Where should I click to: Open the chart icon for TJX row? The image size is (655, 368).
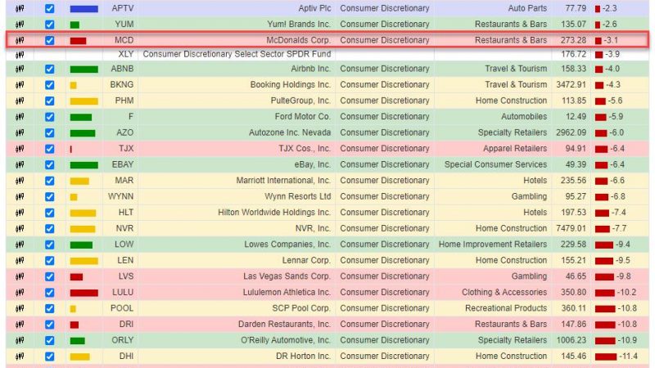tap(20, 149)
